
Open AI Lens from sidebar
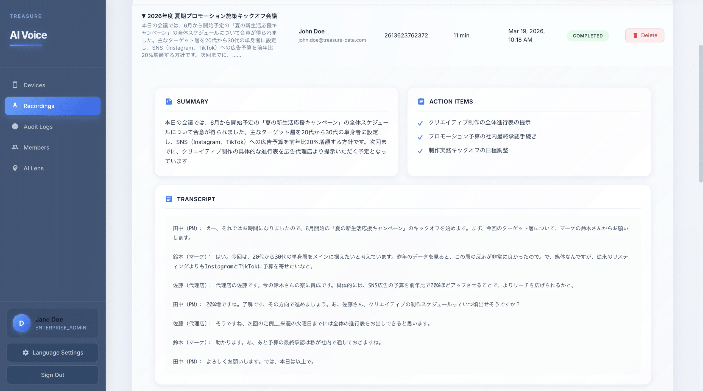(x=53, y=168)
